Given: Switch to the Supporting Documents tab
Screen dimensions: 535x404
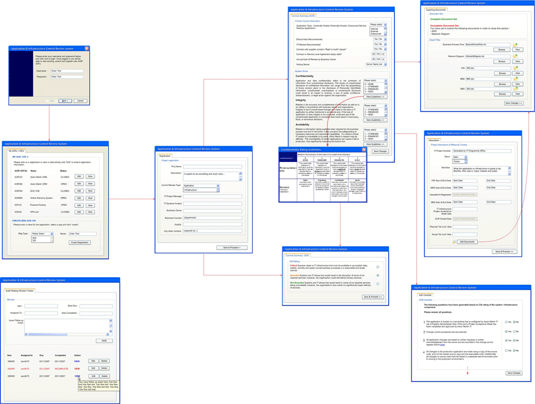Looking at the screenshot, I should [x=436, y=9].
